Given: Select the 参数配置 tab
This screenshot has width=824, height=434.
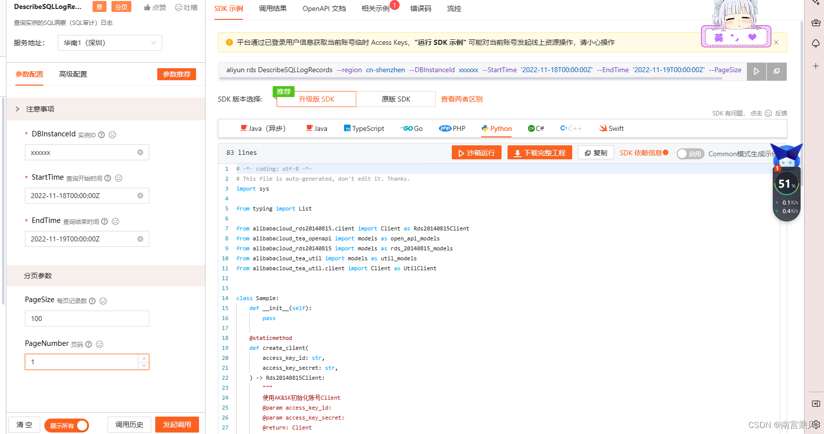Looking at the screenshot, I should [29, 74].
